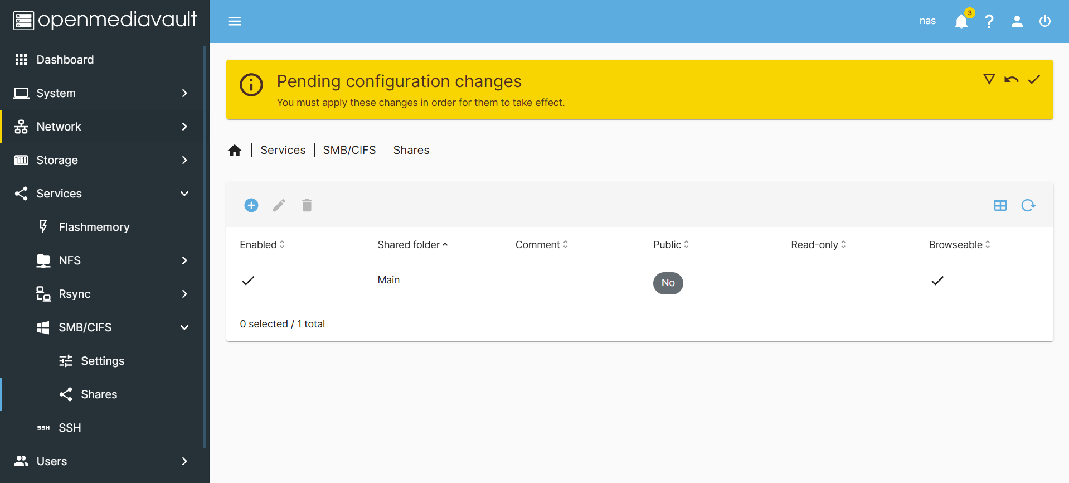Open SMB/CIFS Settings page

click(x=103, y=361)
